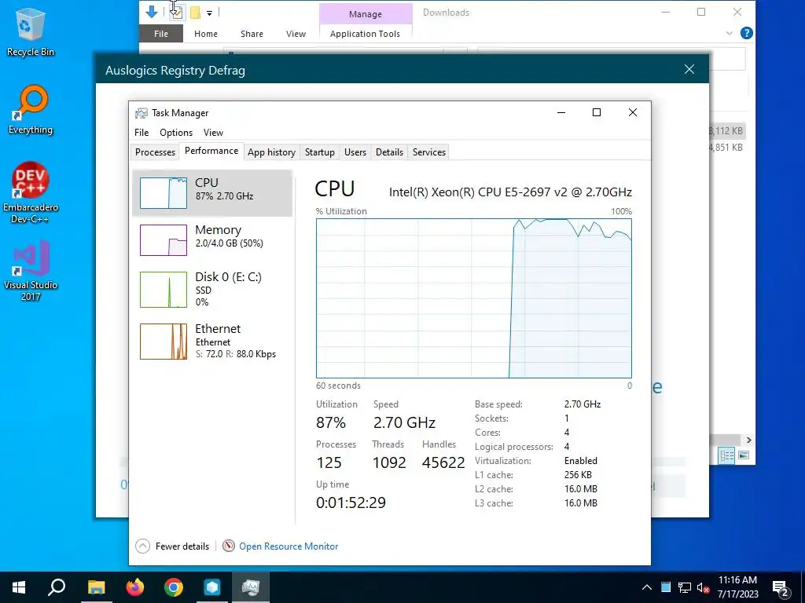805x603 pixels.
Task: Click the New folder quick access icon
Action: [195, 12]
